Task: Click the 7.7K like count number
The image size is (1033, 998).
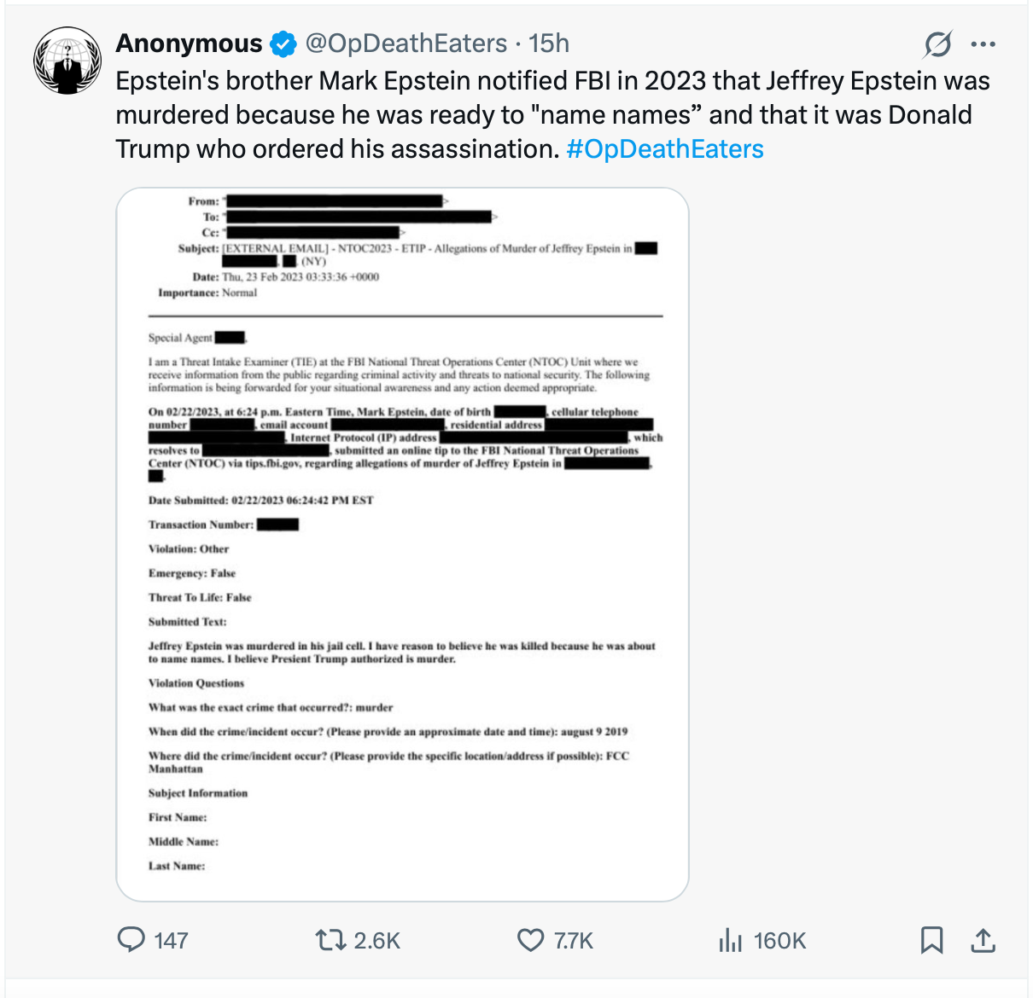Action: [574, 940]
